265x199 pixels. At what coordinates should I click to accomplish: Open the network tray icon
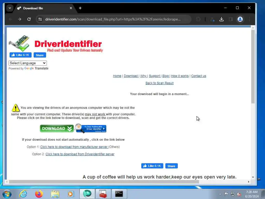click(x=233, y=194)
